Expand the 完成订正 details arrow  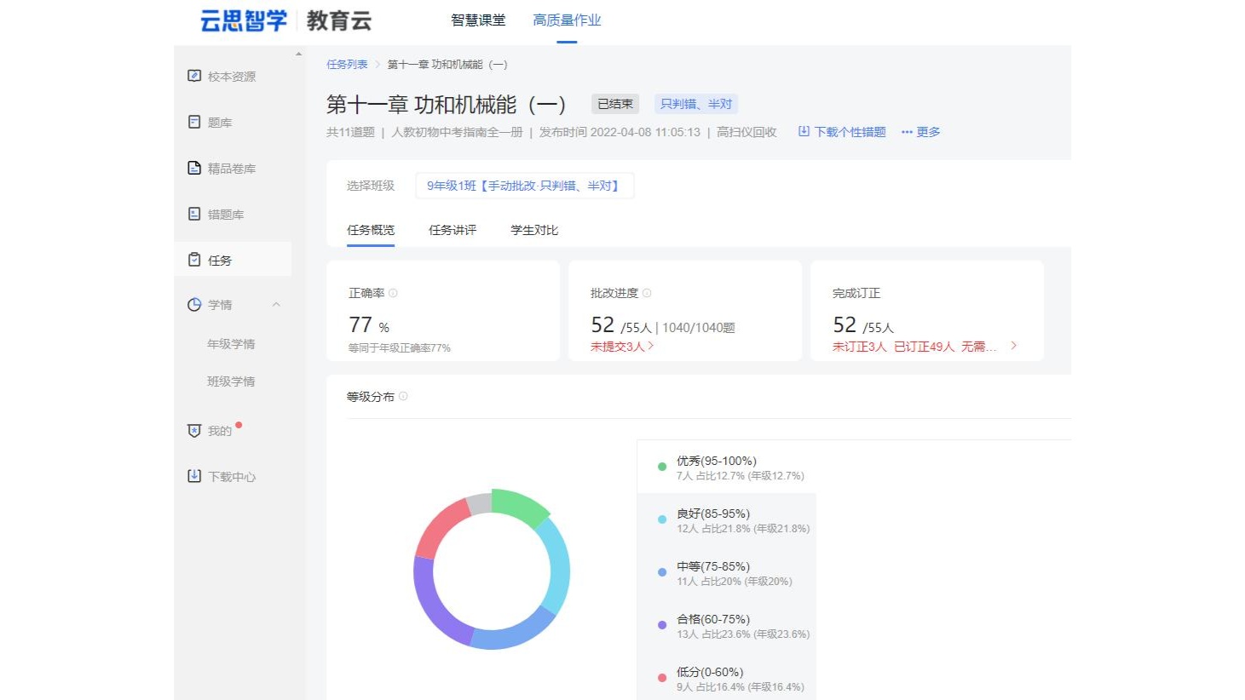tap(1013, 346)
